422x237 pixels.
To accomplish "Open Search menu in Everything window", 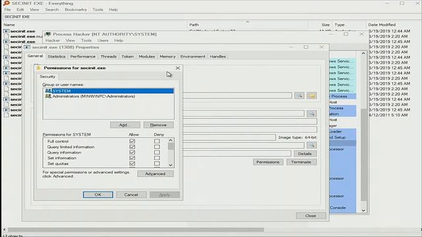I will [52, 9].
